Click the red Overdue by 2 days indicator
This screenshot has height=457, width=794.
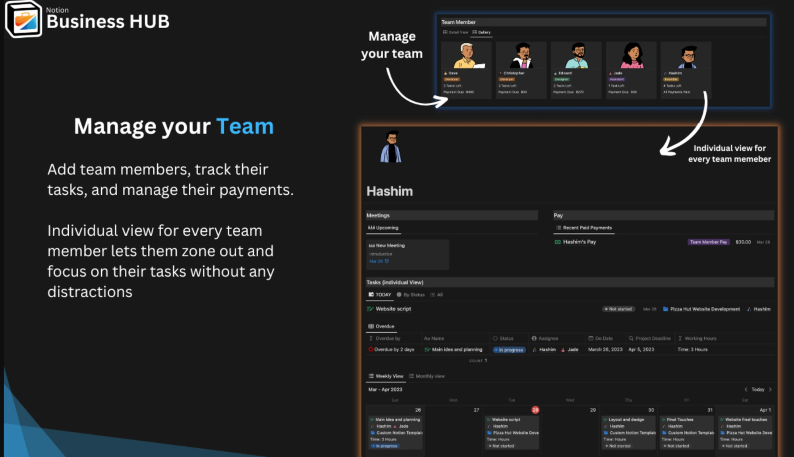tap(370, 350)
